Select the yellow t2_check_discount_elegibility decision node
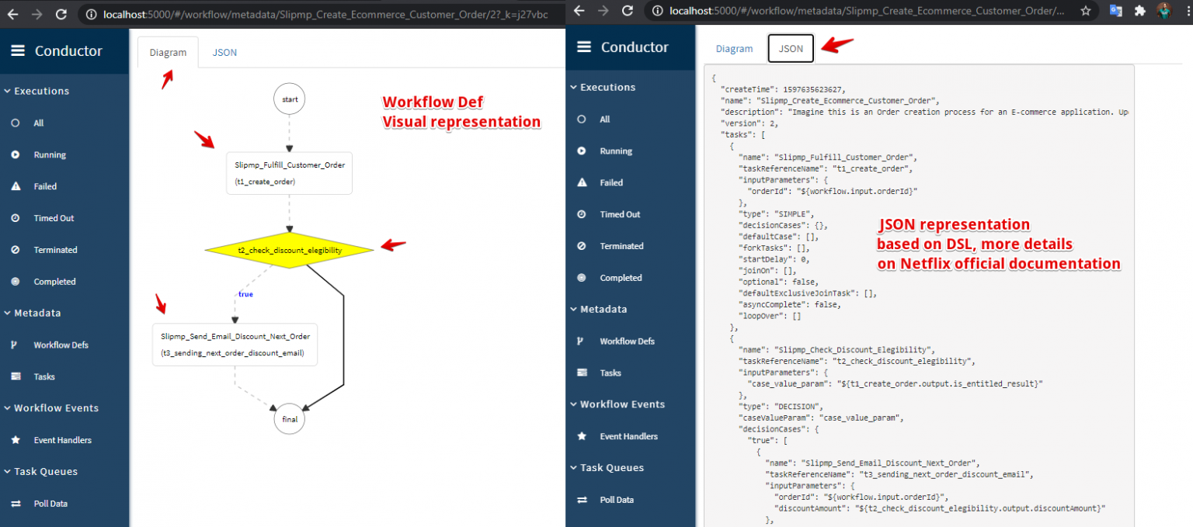 pos(289,250)
